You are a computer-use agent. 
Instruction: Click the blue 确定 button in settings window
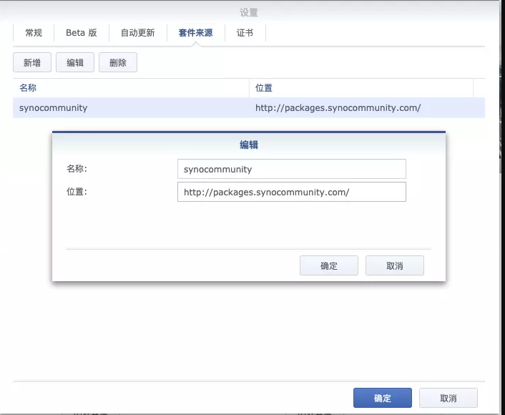coord(383,398)
